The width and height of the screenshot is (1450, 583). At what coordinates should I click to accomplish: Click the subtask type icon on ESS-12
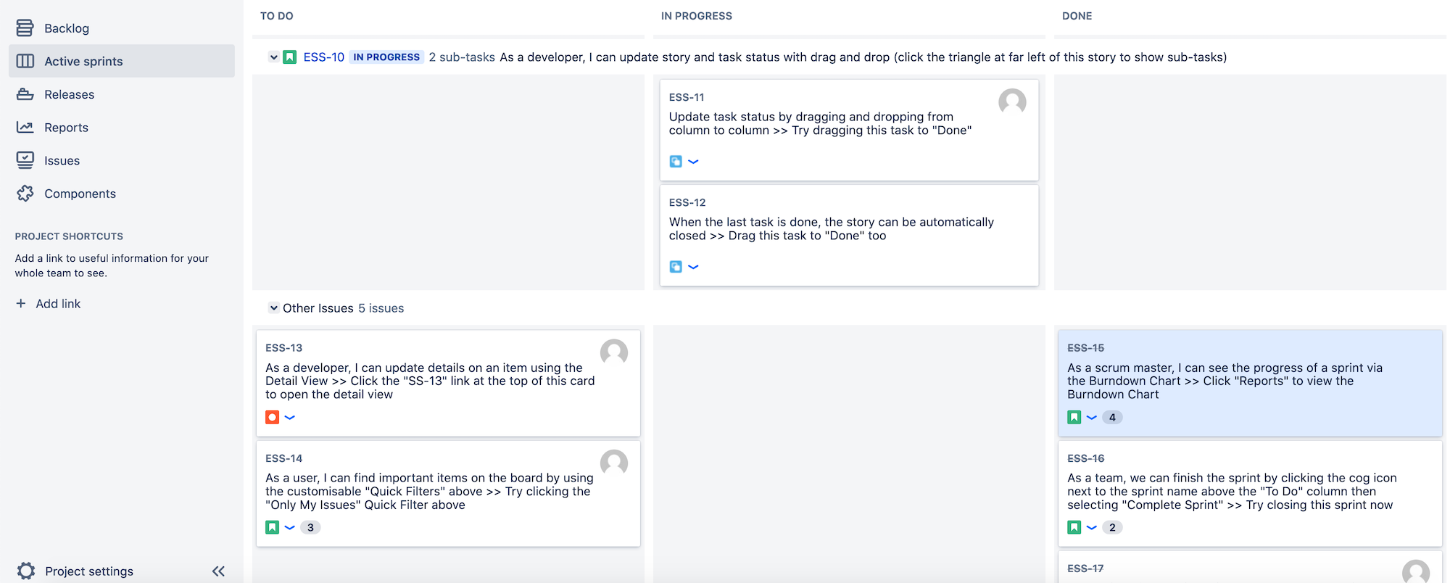(676, 267)
